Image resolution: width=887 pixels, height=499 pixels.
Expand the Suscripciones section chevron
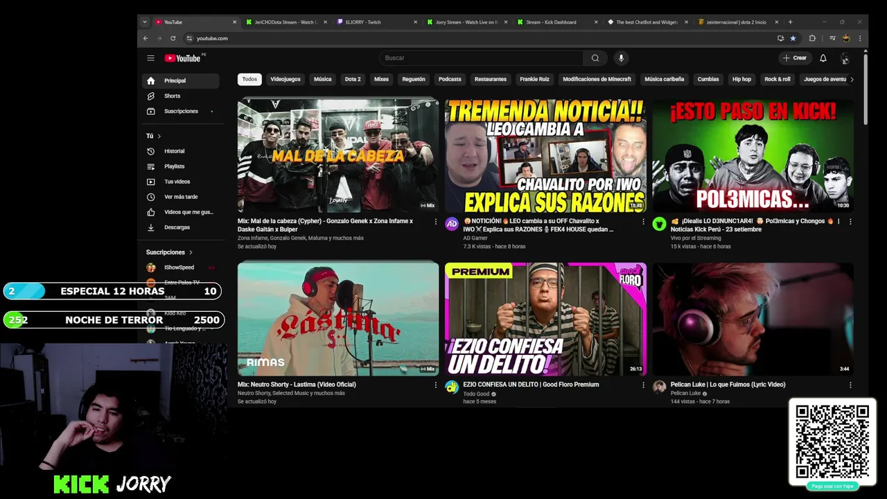[x=191, y=252]
